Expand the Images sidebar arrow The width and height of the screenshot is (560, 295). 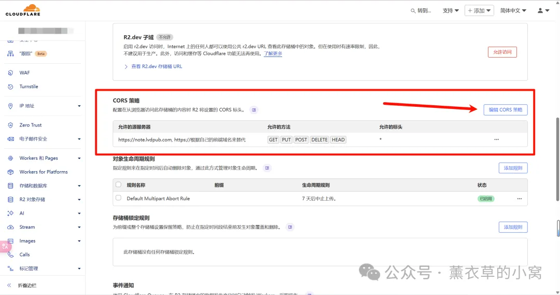pos(79,241)
